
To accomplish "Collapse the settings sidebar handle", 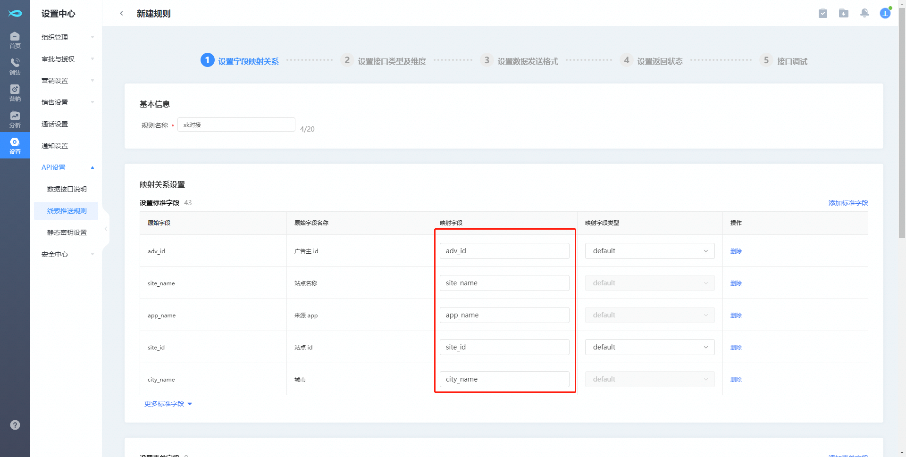I will (x=106, y=229).
